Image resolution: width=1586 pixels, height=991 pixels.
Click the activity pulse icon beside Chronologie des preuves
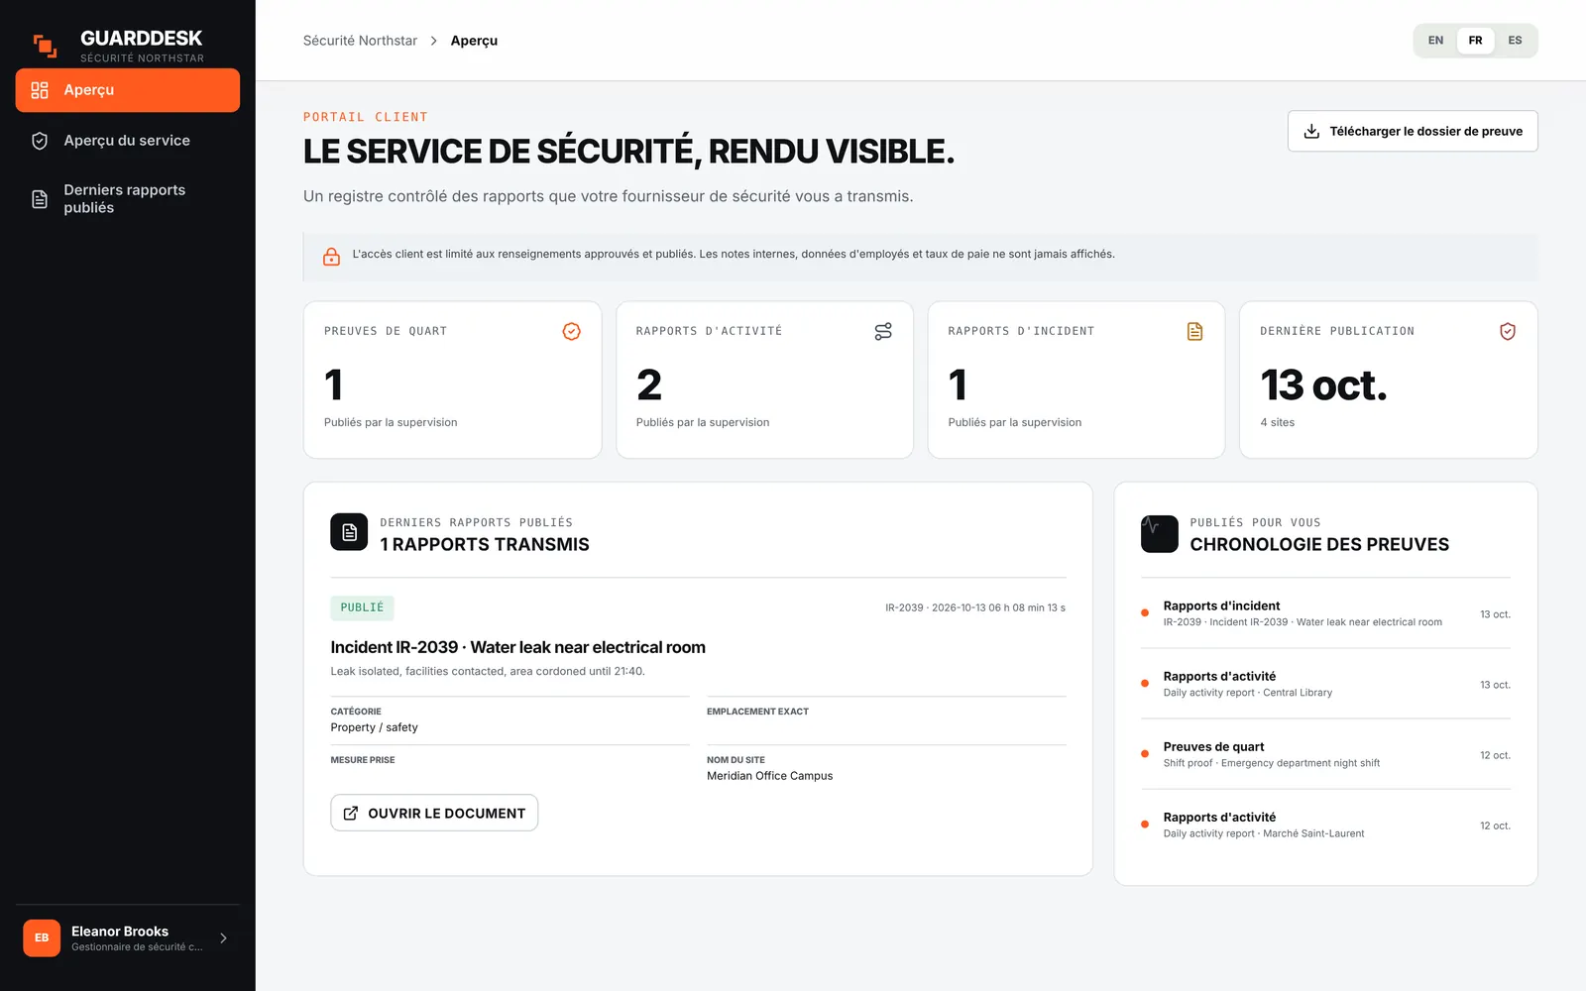(x=1159, y=533)
